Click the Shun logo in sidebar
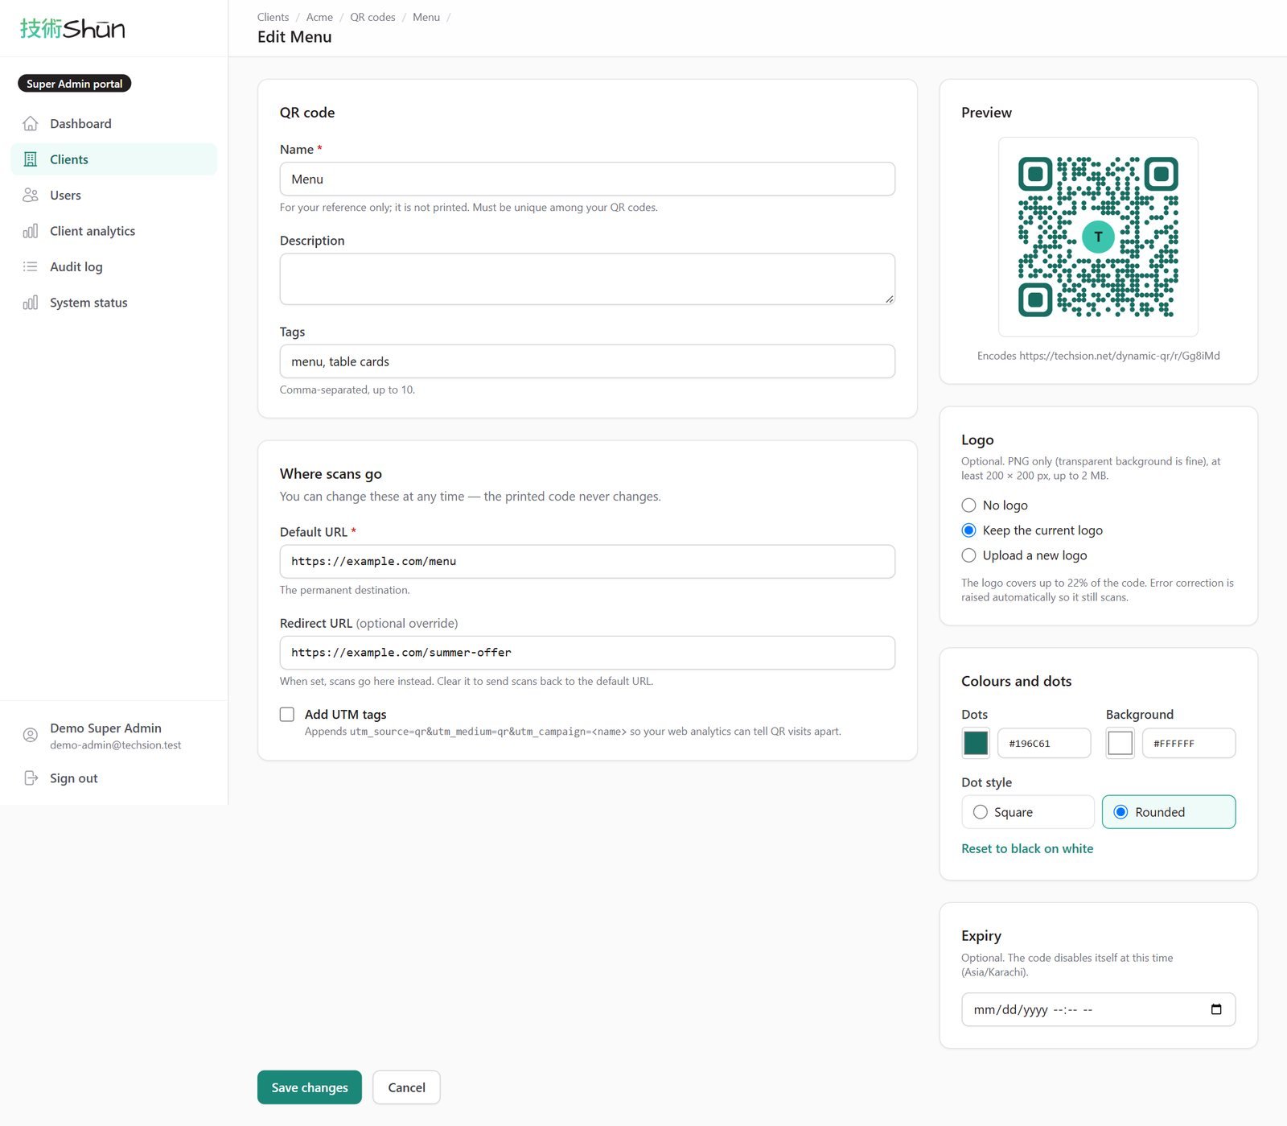This screenshot has height=1126, width=1287. 72,29
